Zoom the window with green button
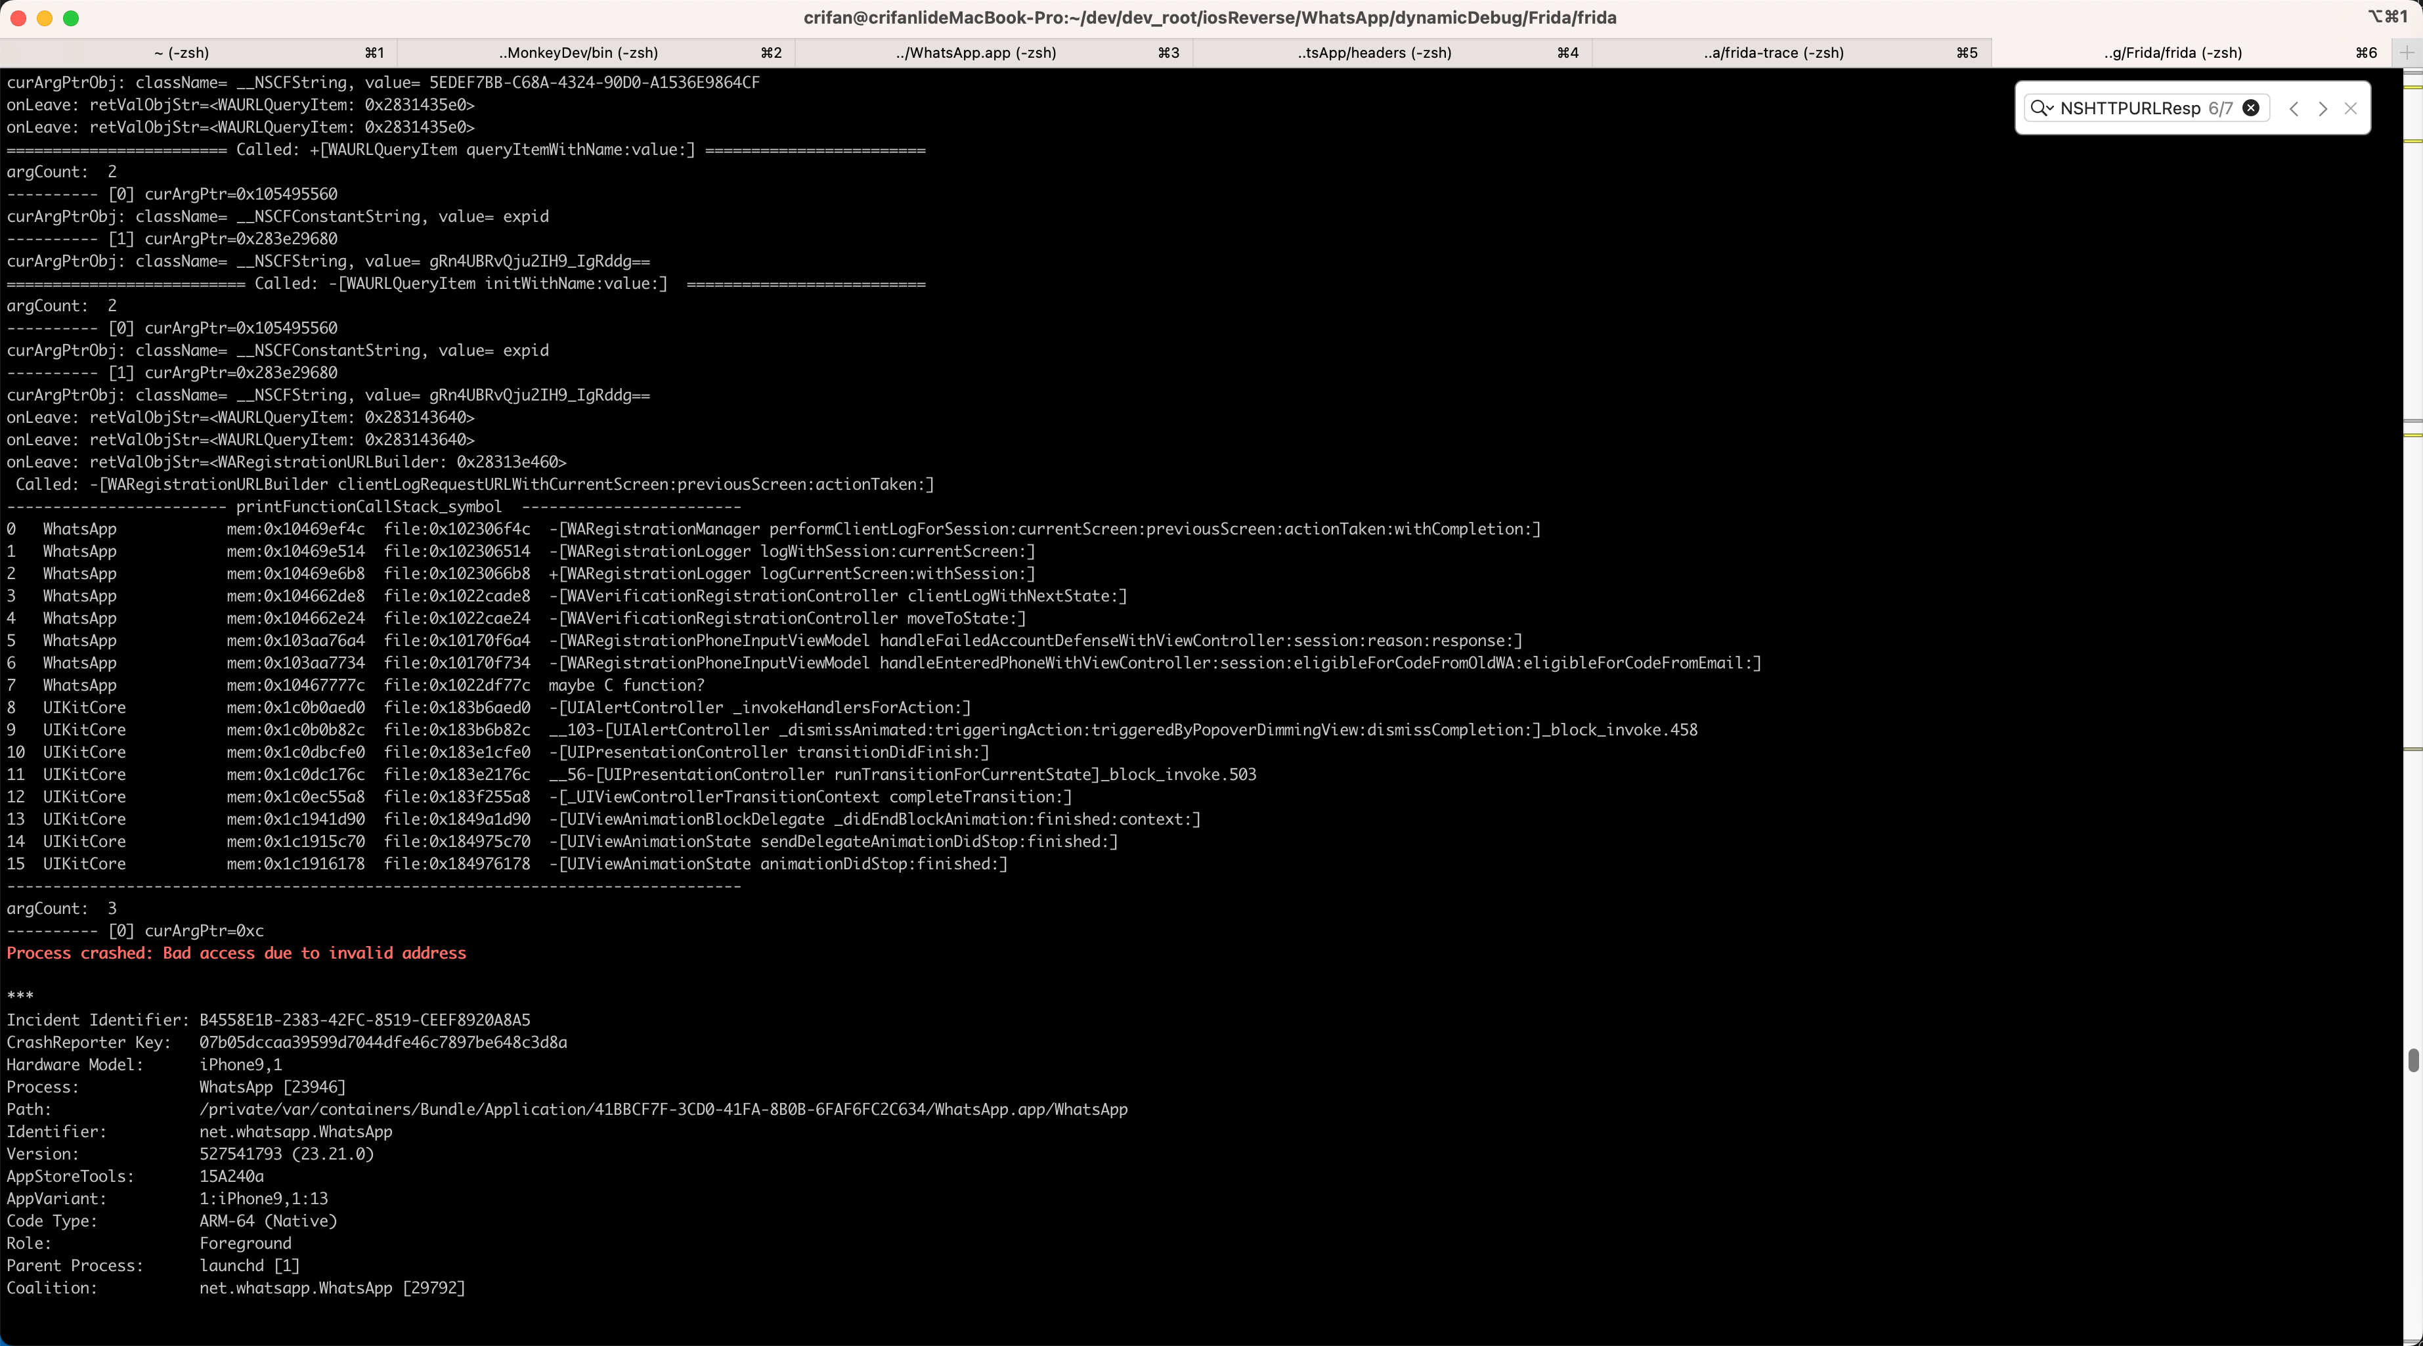Image resolution: width=2423 pixels, height=1346 pixels. (x=70, y=18)
